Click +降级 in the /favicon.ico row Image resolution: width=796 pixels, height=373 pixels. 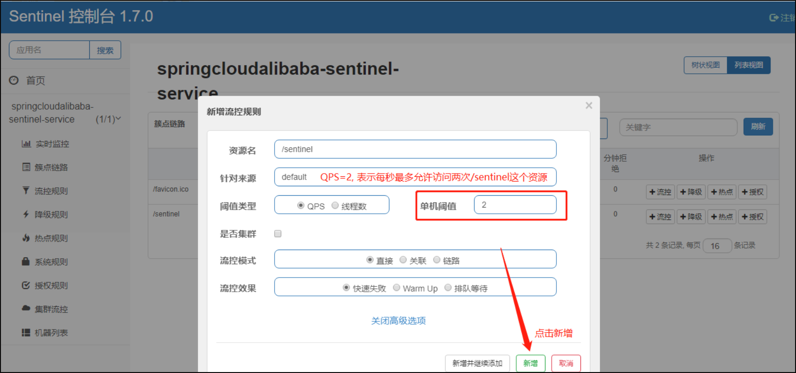691,192
